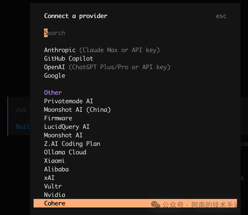Image resolution: width=248 pixels, height=215 pixels.
Task: Pick LucidQuery AI from the list
Action: (x=67, y=127)
